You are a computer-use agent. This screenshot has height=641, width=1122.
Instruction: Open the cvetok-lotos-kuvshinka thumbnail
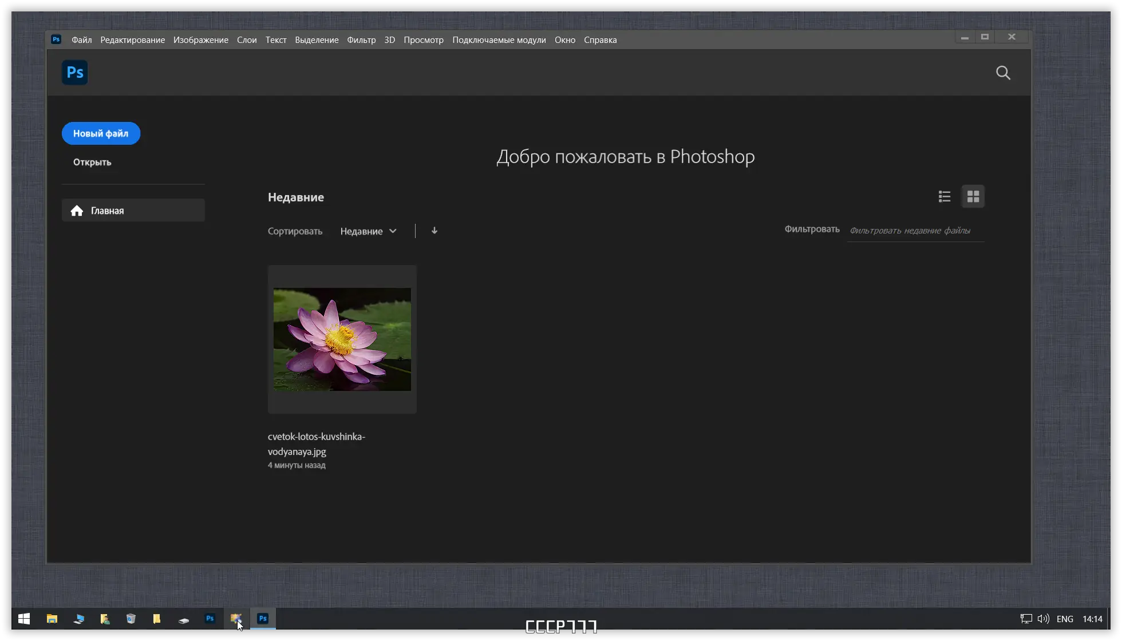342,339
